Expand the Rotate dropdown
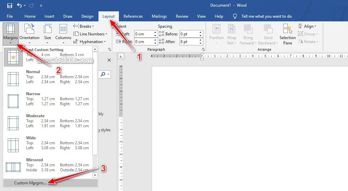 click(308, 42)
